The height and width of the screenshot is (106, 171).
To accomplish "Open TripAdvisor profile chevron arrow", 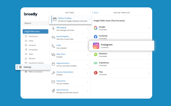I will [149, 64].
